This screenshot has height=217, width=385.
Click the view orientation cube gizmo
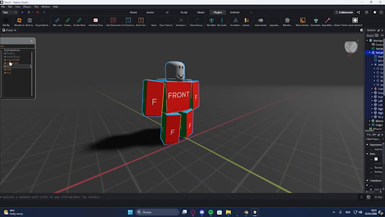[351, 47]
